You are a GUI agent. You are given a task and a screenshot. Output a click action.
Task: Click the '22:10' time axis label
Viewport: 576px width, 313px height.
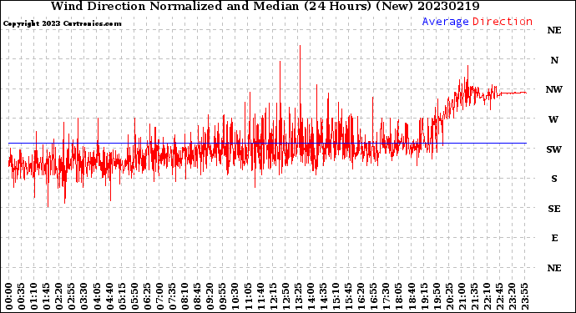pyautogui.click(x=487, y=296)
